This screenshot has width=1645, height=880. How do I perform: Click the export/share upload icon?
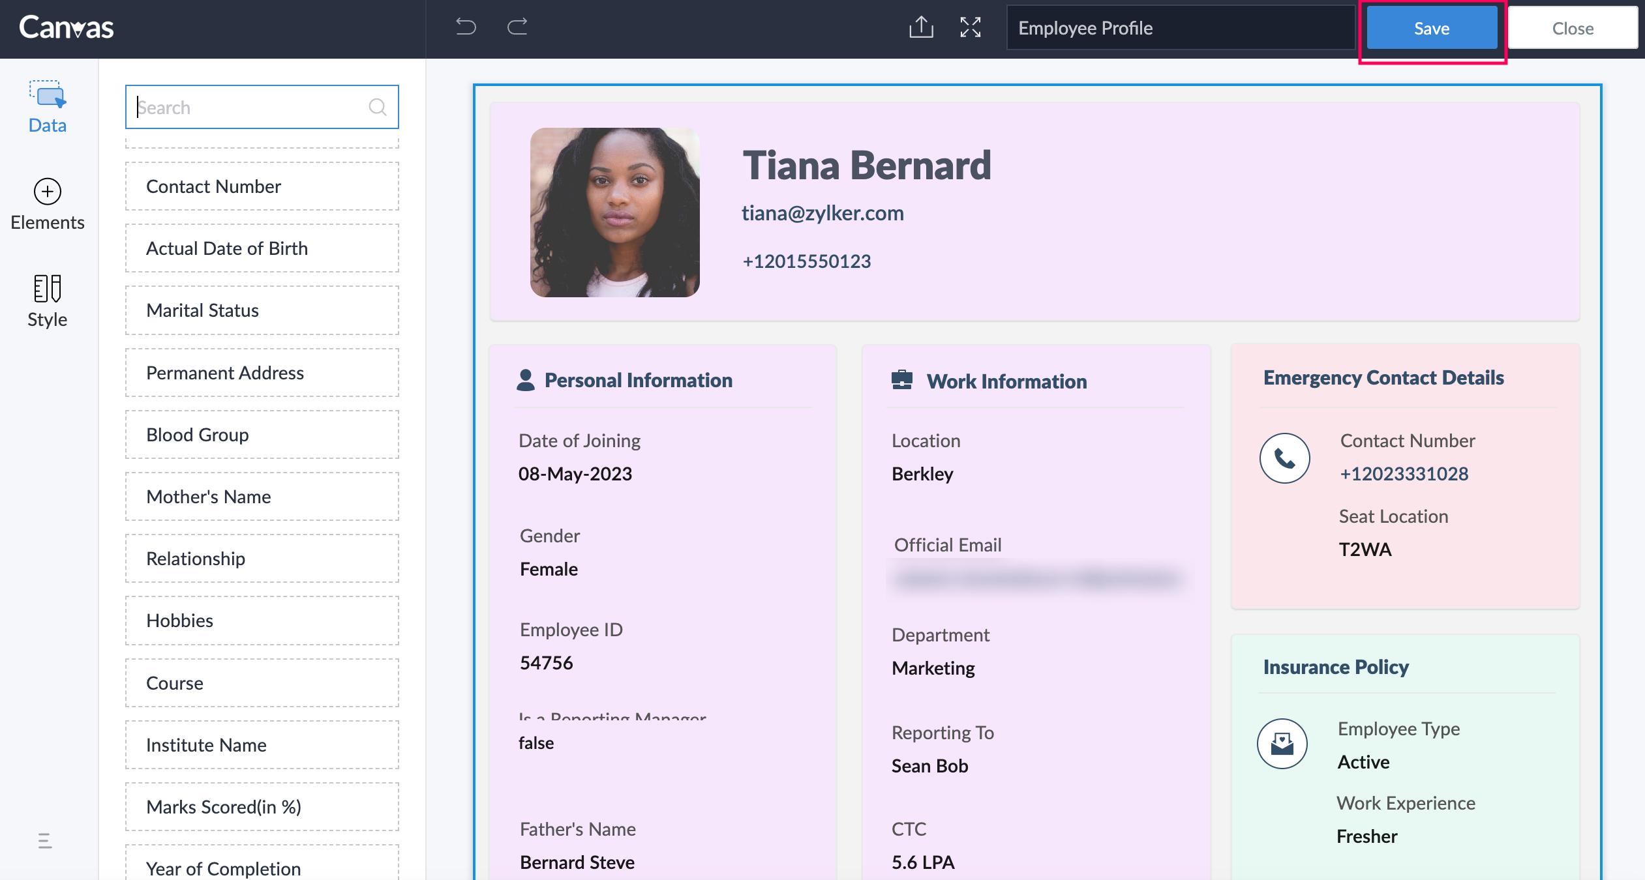(921, 27)
